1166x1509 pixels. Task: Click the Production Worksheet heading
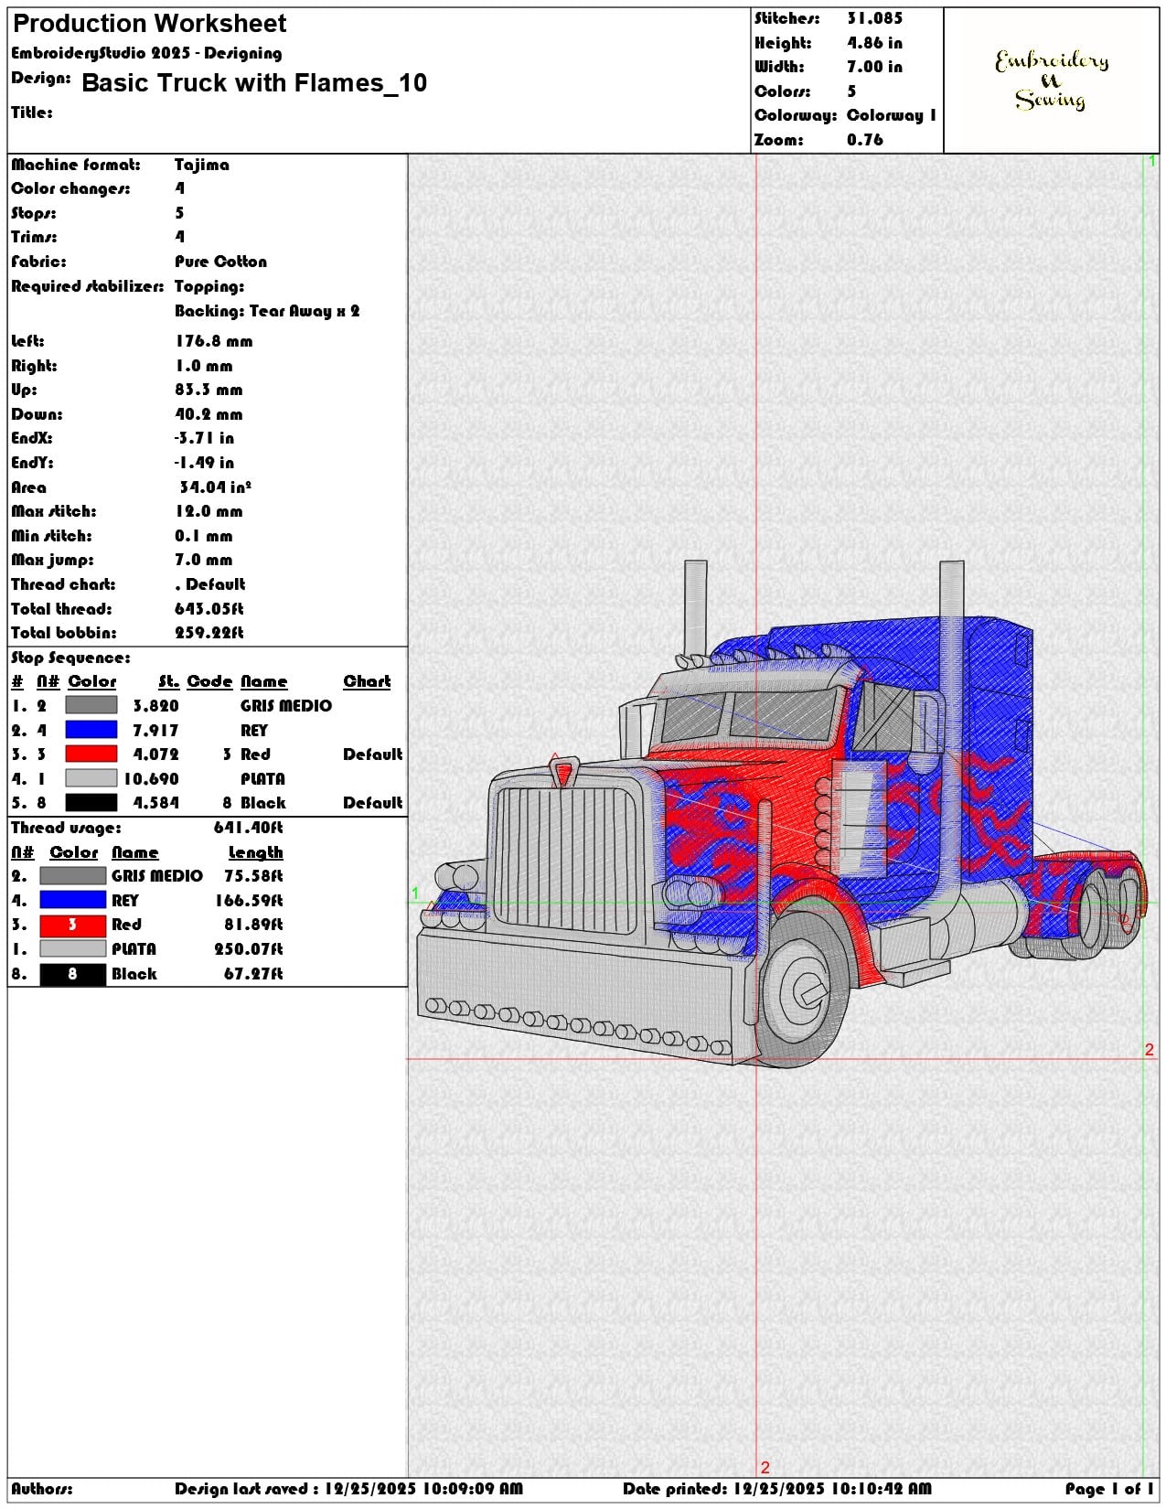click(x=149, y=23)
